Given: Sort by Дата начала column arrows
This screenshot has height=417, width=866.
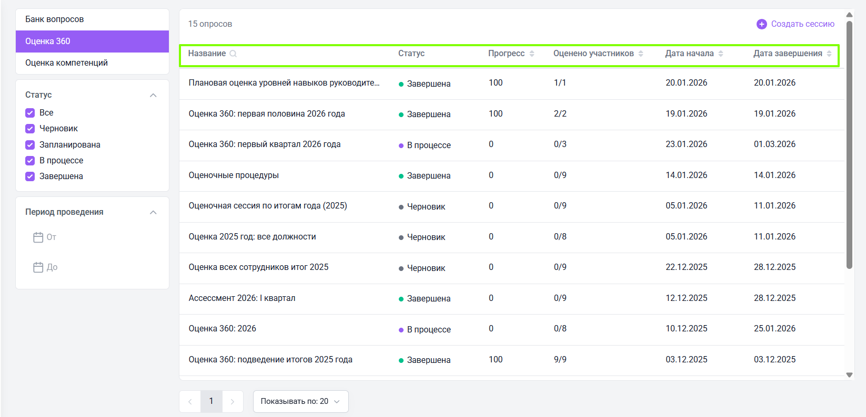Looking at the screenshot, I should click(721, 54).
